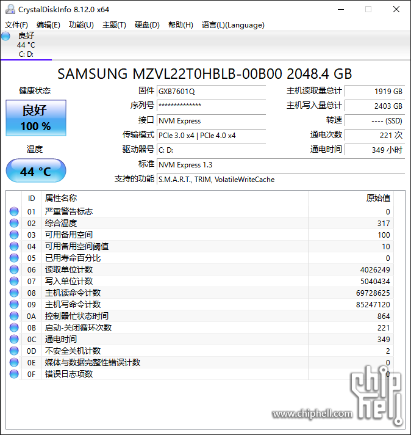
Task: Open the 文件(F) menu
Action: point(16,25)
